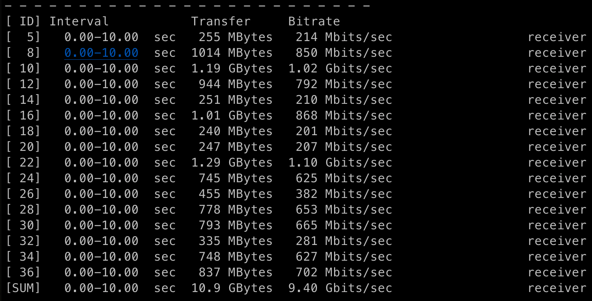Click the Interval column header

tap(79, 21)
